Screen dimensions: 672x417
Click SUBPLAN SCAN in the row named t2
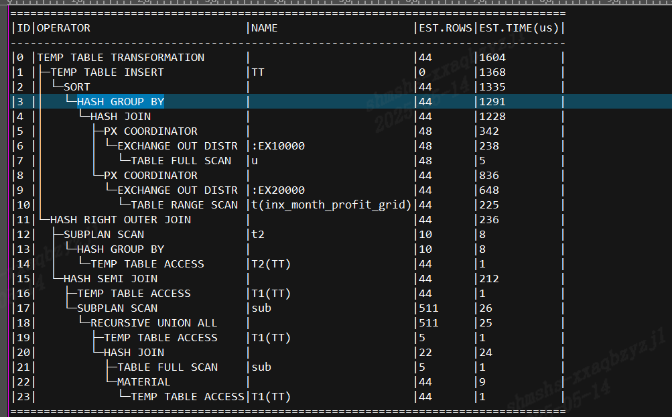(104, 234)
